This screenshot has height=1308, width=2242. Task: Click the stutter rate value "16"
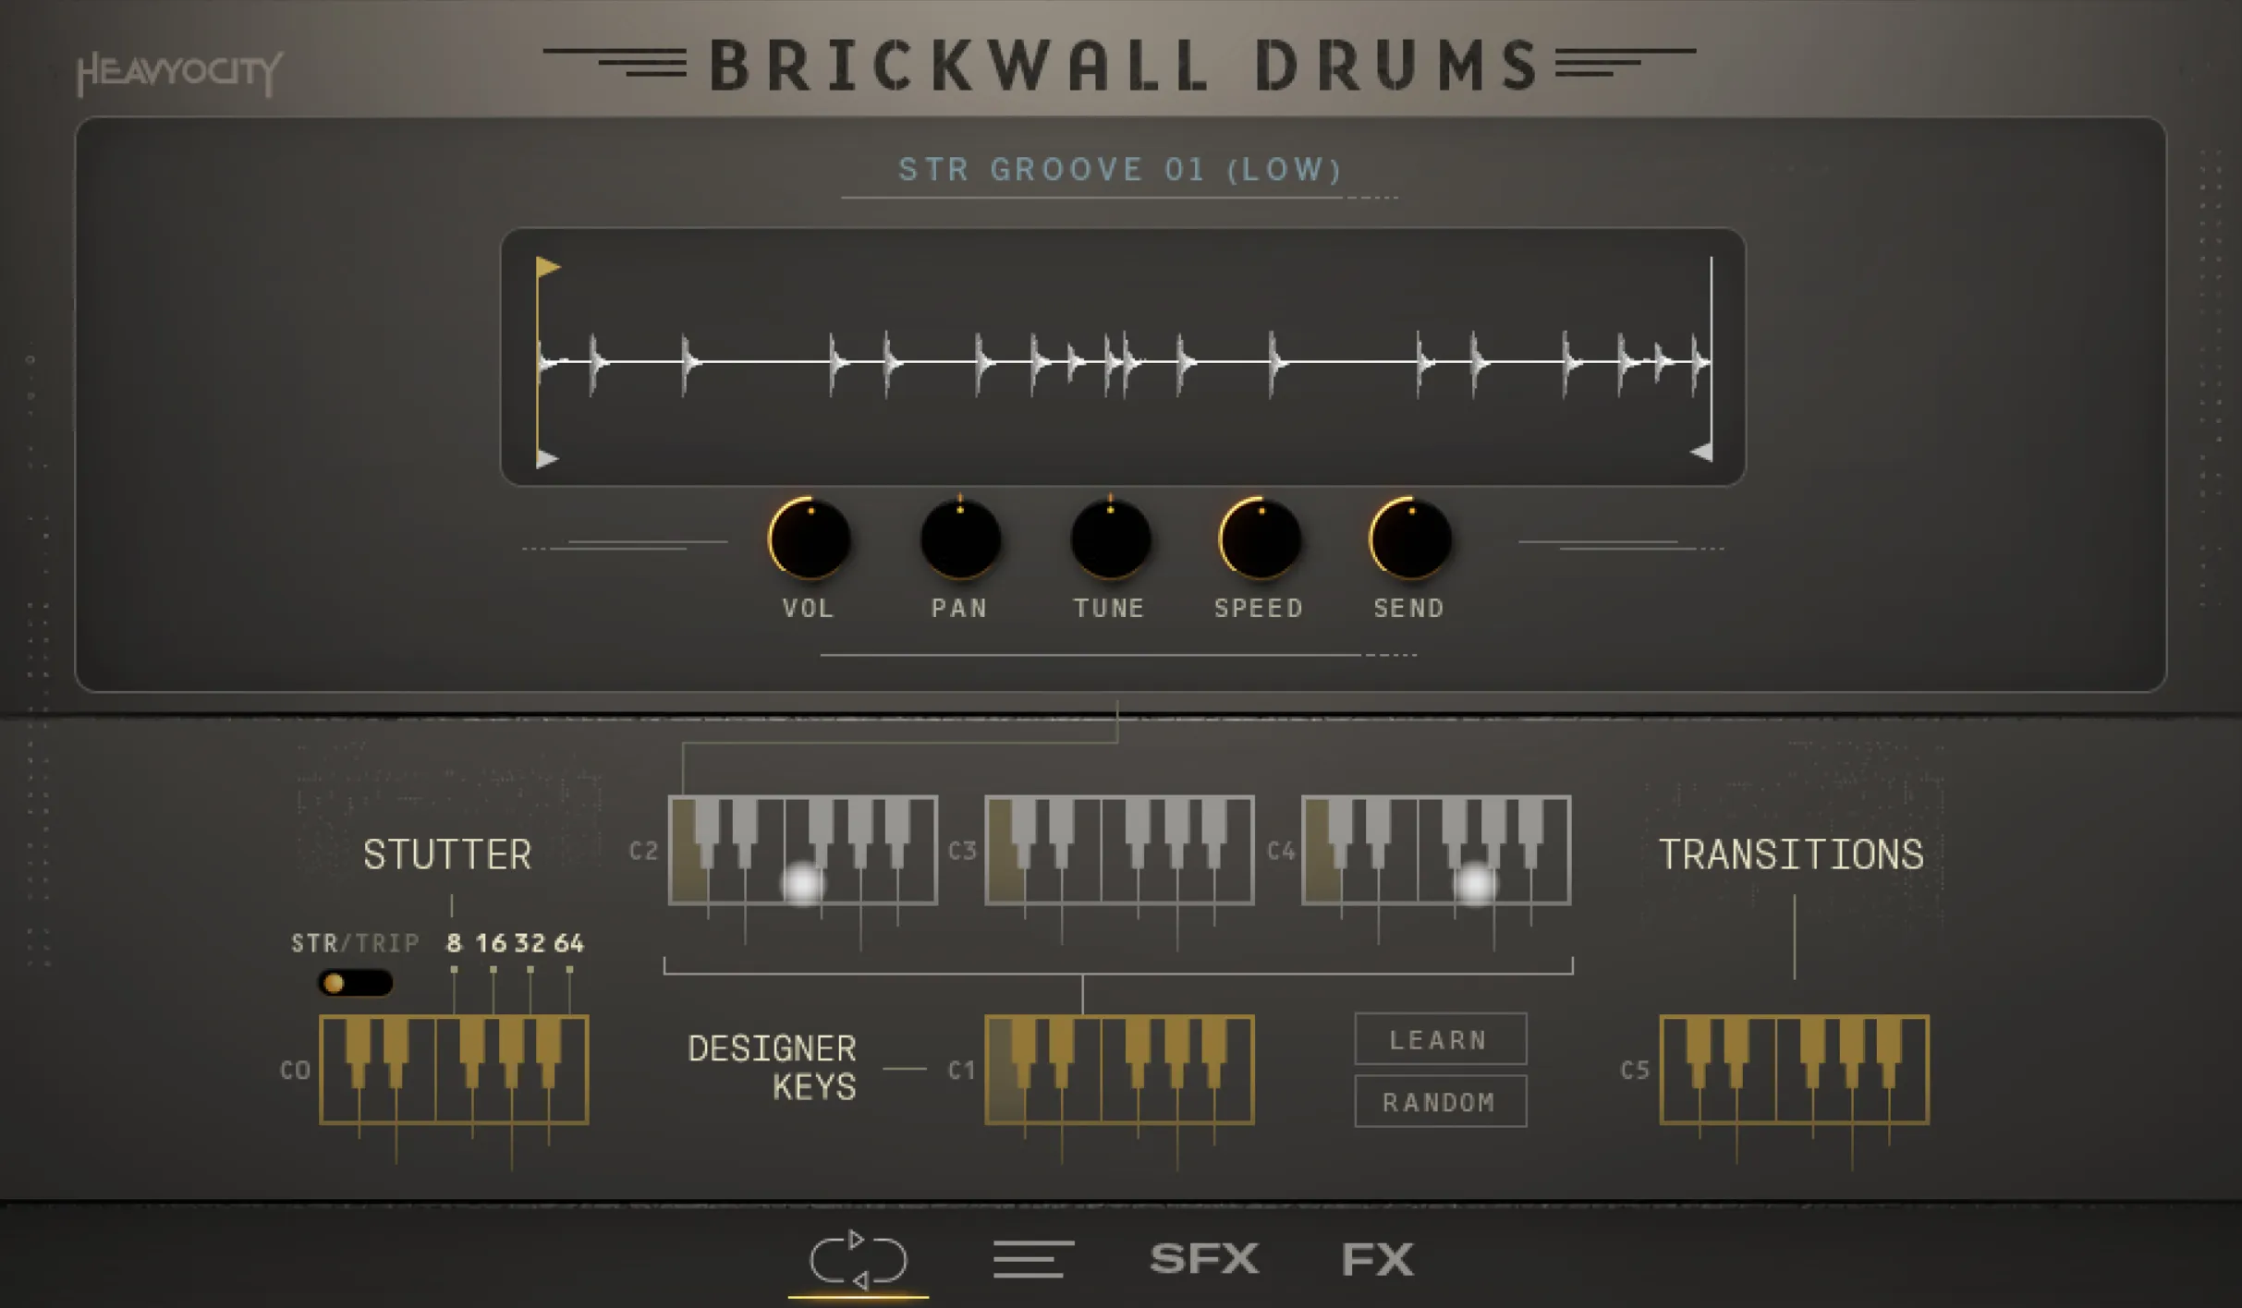[492, 943]
